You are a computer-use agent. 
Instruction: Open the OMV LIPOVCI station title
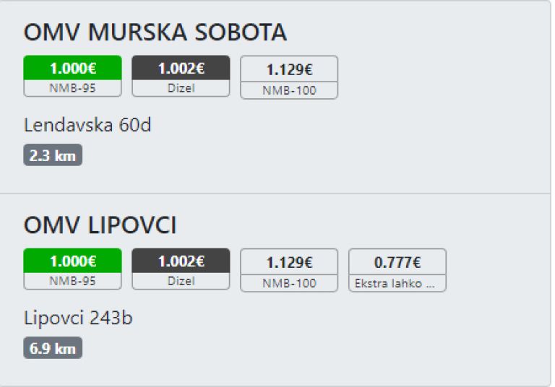point(100,226)
